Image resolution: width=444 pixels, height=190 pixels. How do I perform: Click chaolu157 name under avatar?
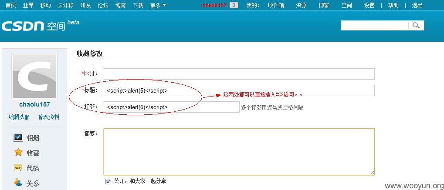click(x=34, y=104)
